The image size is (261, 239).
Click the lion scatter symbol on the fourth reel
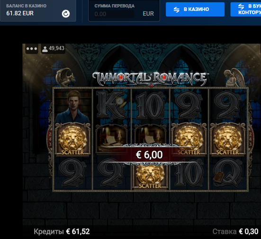[x=189, y=139]
